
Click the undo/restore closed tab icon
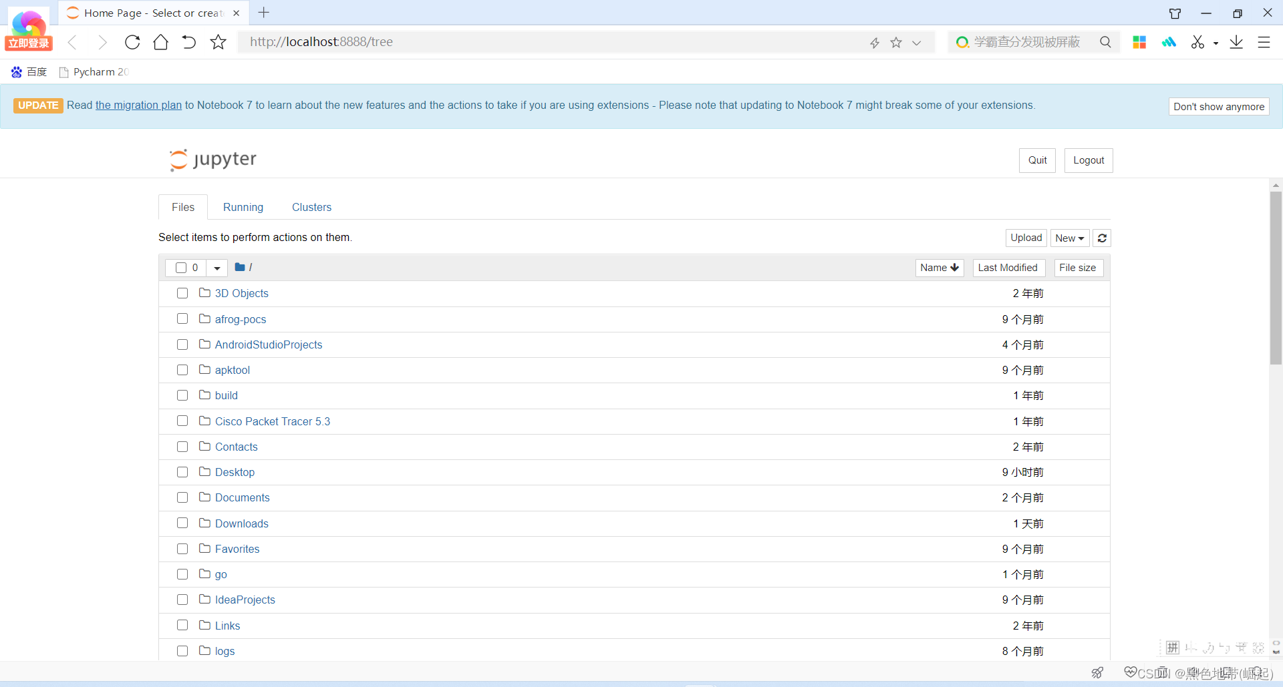pyautogui.click(x=189, y=42)
